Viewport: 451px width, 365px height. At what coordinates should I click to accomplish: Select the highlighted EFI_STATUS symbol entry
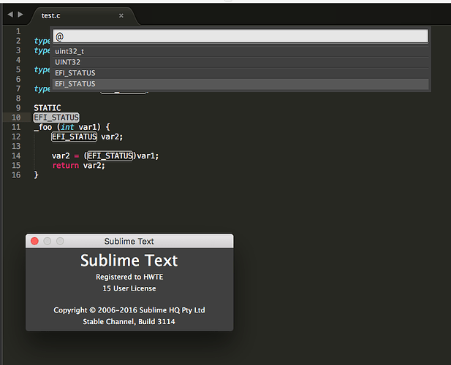tap(240, 84)
